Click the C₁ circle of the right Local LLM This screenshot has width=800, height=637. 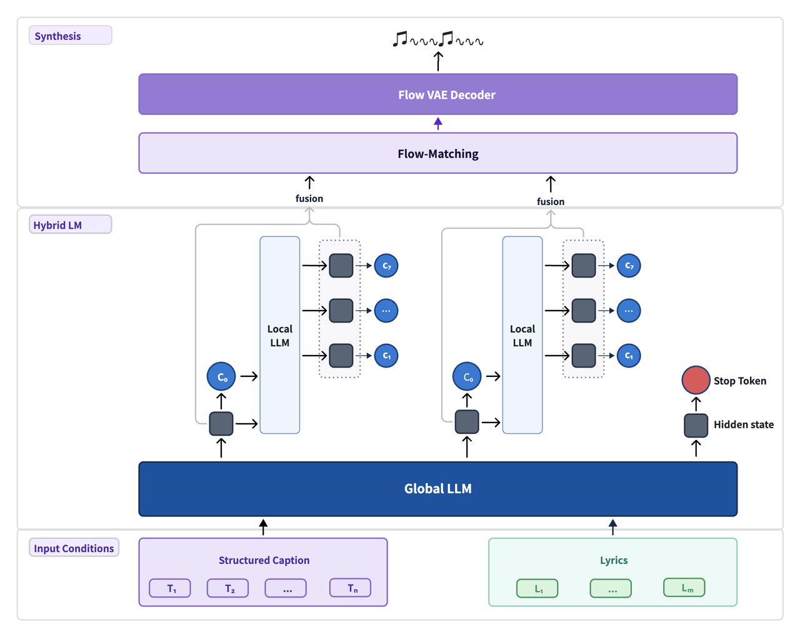coord(629,356)
